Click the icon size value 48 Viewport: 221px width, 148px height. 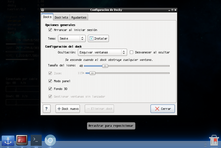81,66
